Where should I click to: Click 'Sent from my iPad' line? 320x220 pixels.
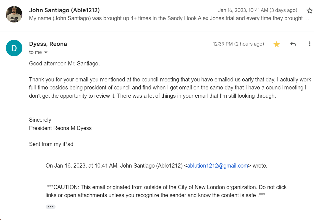51,144
